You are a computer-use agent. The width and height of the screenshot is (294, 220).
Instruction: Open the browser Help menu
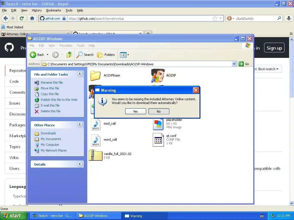[80, 10]
